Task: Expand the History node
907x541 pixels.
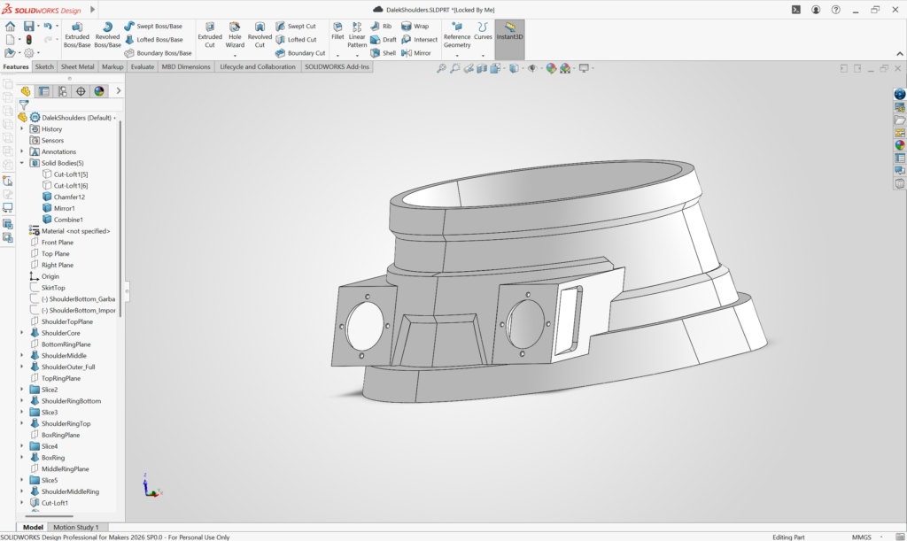Action: click(x=22, y=129)
